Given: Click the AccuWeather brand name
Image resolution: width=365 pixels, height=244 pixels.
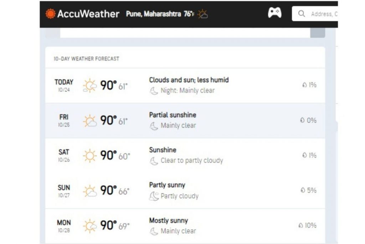Looking at the screenshot, I should (x=88, y=14).
